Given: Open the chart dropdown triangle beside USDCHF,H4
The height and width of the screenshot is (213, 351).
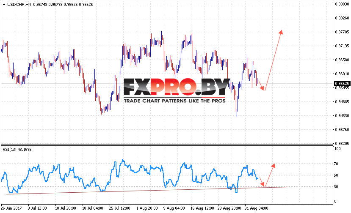Looking at the screenshot, I should [4, 5].
